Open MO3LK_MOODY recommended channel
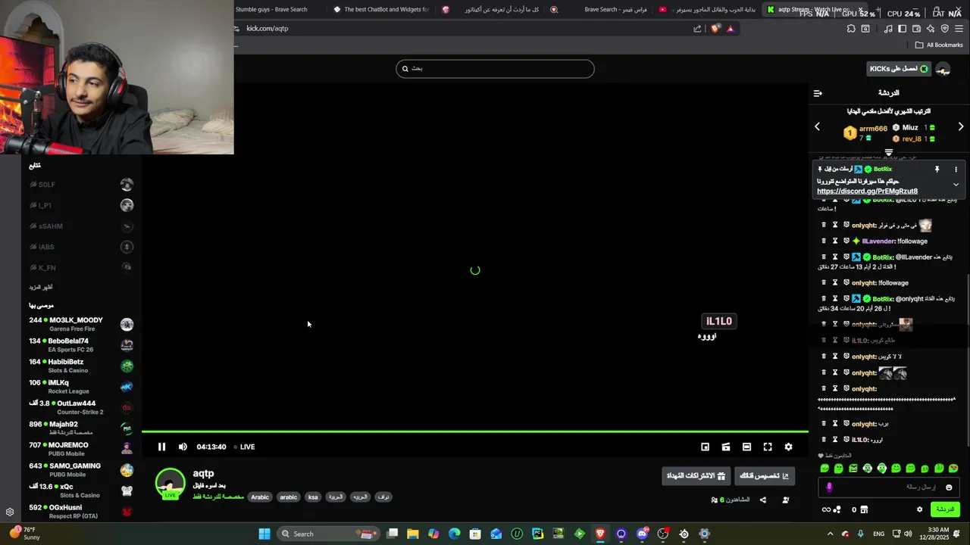This screenshot has height=545, width=970. click(81, 324)
